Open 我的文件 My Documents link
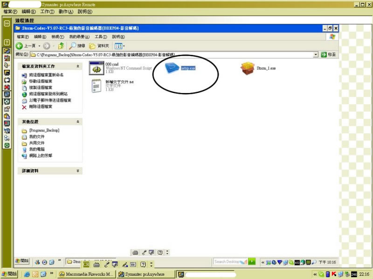This screenshot has height=279, width=373. [x=37, y=137]
